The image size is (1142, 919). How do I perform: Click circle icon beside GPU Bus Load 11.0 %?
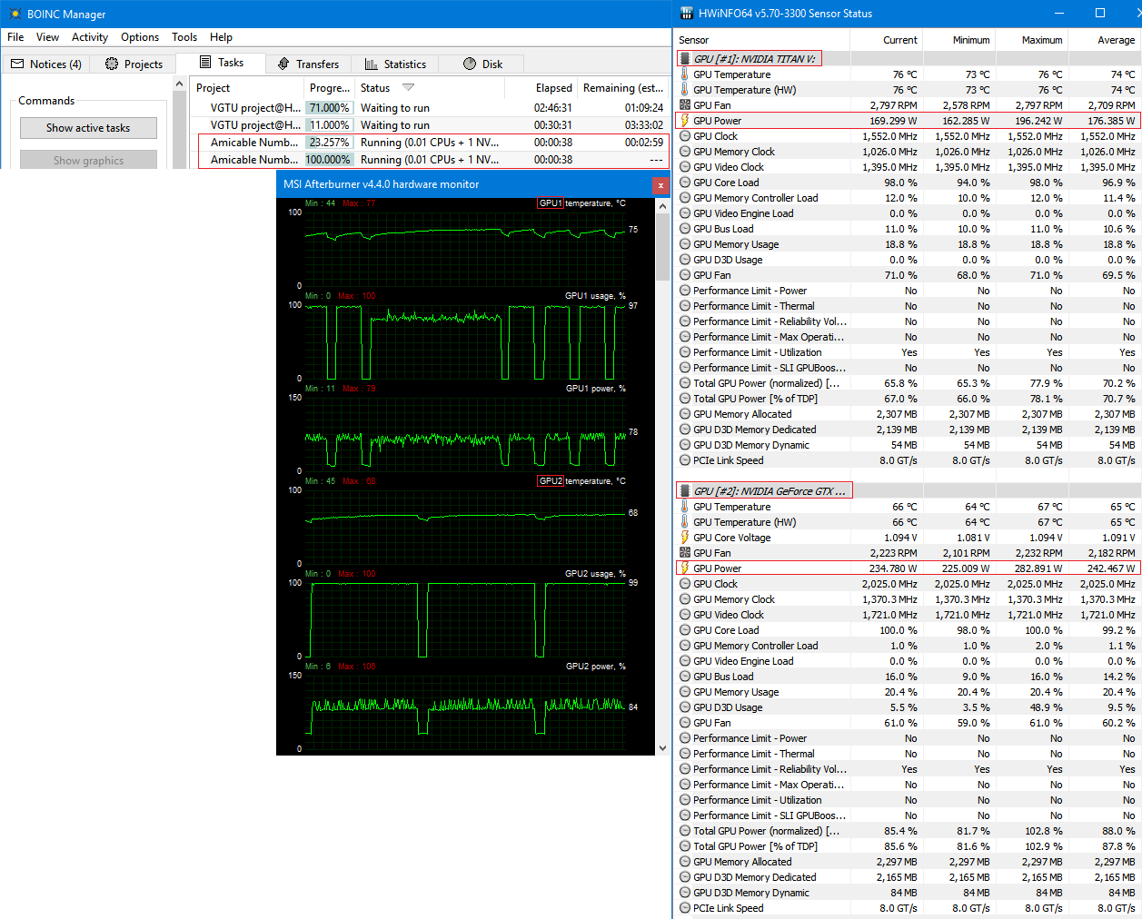pos(685,229)
